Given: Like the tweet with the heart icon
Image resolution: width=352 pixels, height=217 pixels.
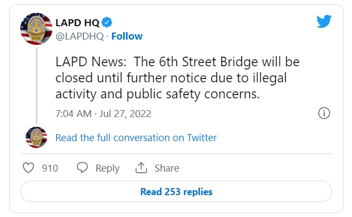Looking at the screenshot, I should (x=29, y=168).
